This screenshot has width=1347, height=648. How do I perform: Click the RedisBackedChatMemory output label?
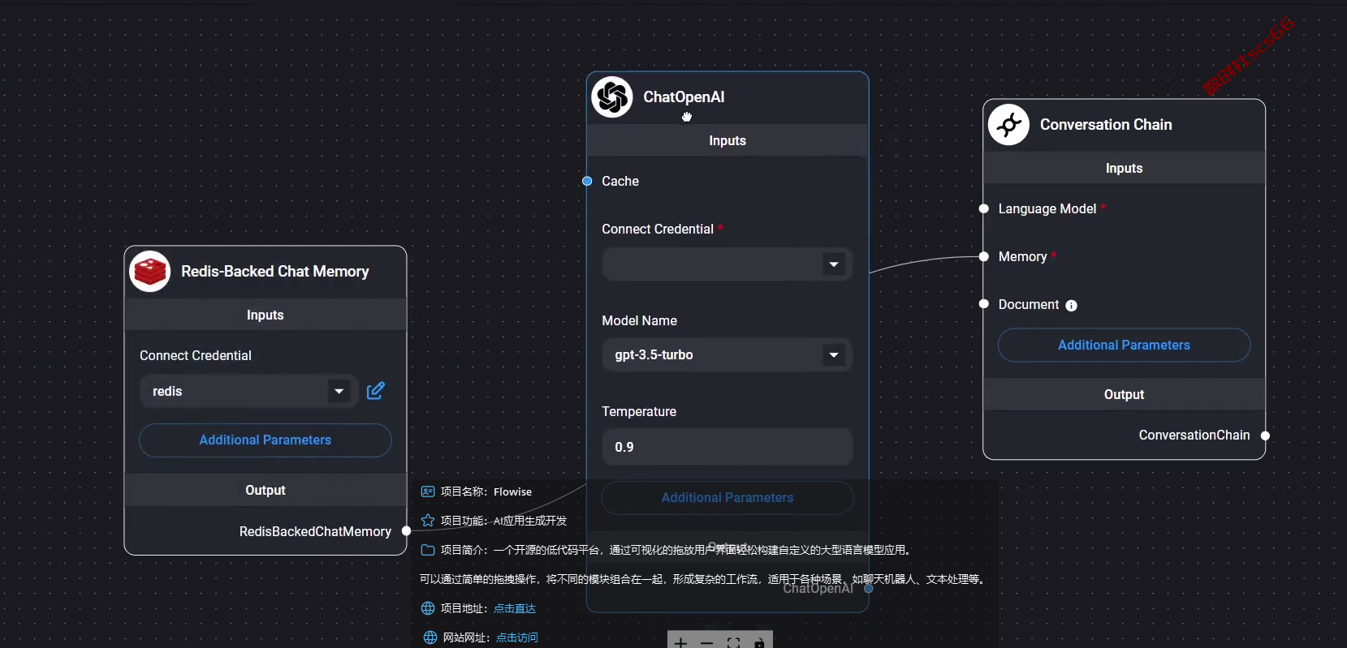click(x=315, y=532)
